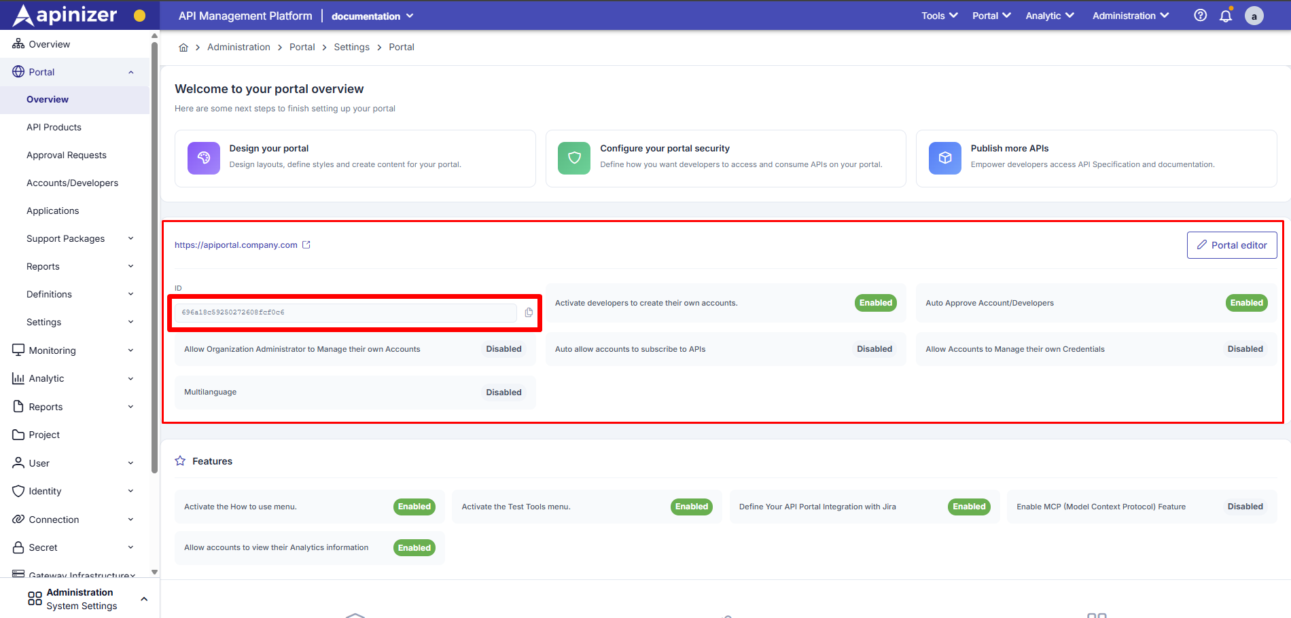Viewport: 1291px width, 618px height.
Task: Toggle Auto Approve Account/Developers Enabled badge
Action: [x=1246, y=303]
